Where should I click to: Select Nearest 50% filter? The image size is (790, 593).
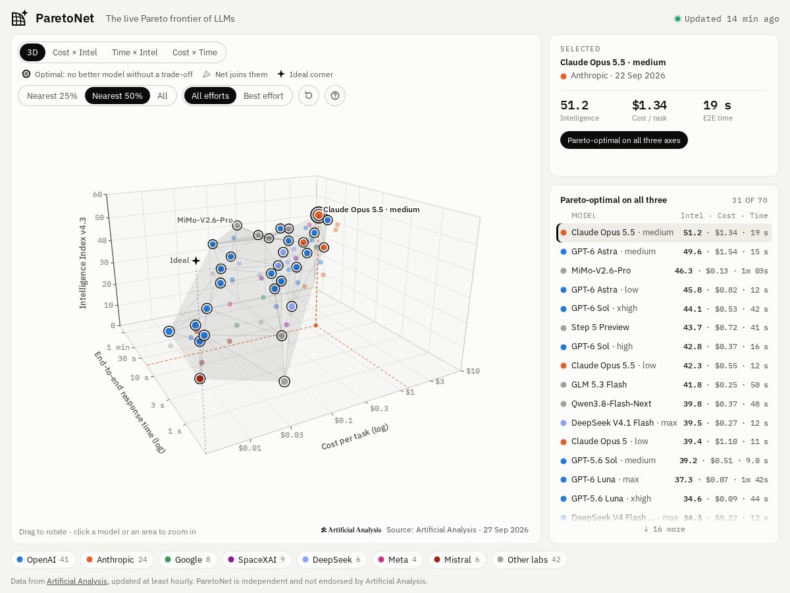(117, 96)
